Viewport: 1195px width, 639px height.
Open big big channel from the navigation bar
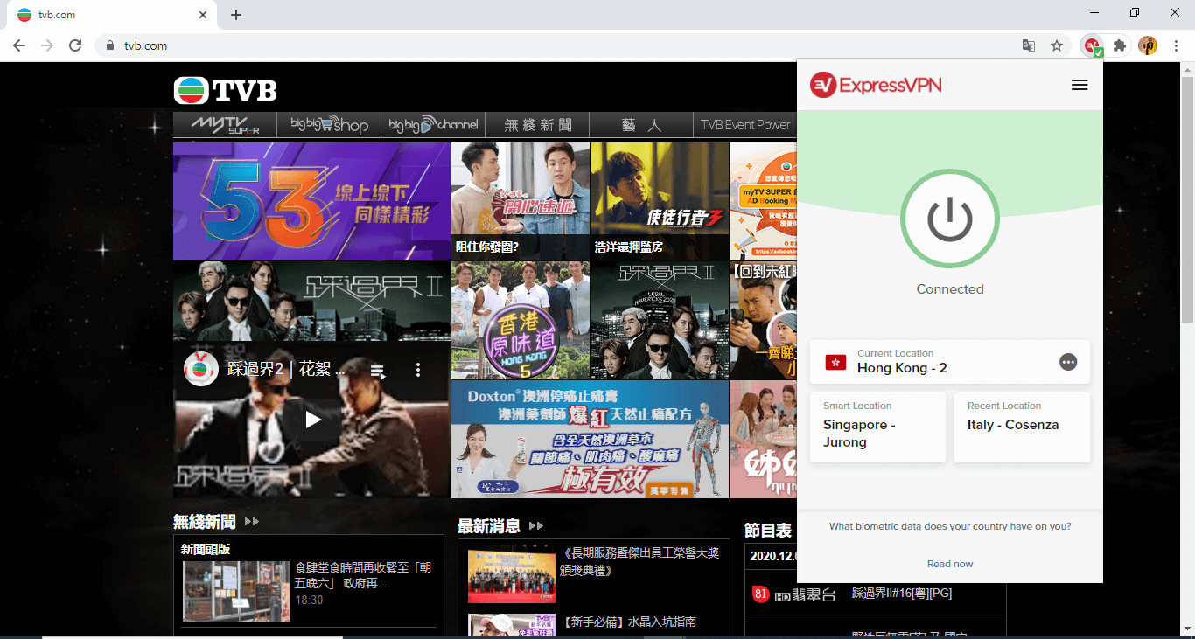432,124
